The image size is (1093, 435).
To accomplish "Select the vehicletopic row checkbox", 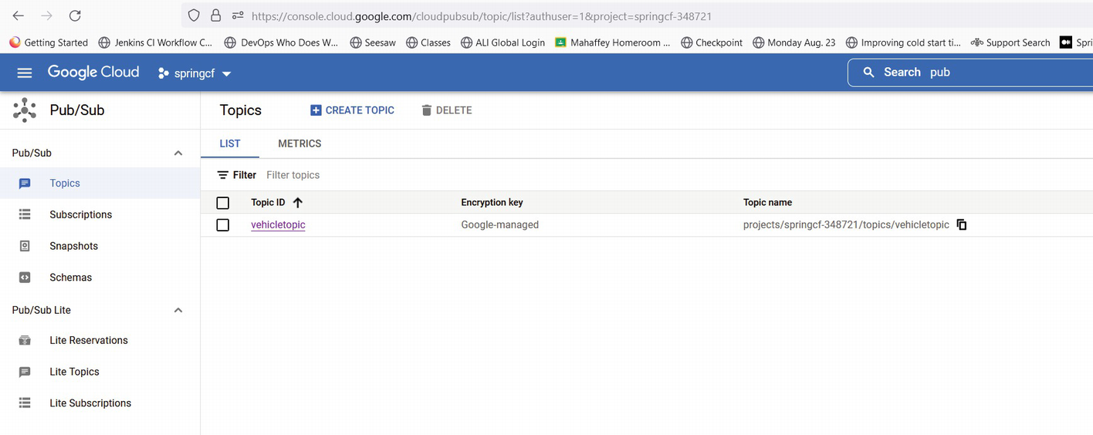I will [x=223, y=225].
